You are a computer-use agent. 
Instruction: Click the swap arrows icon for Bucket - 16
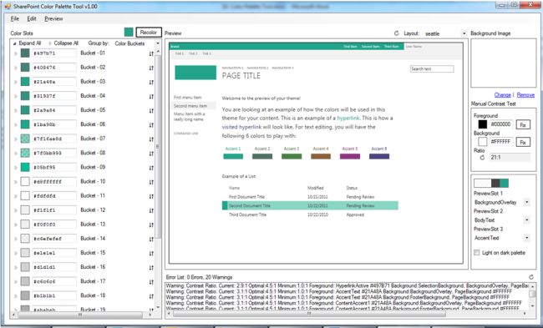pyautogui.click(x=151, y=267)
